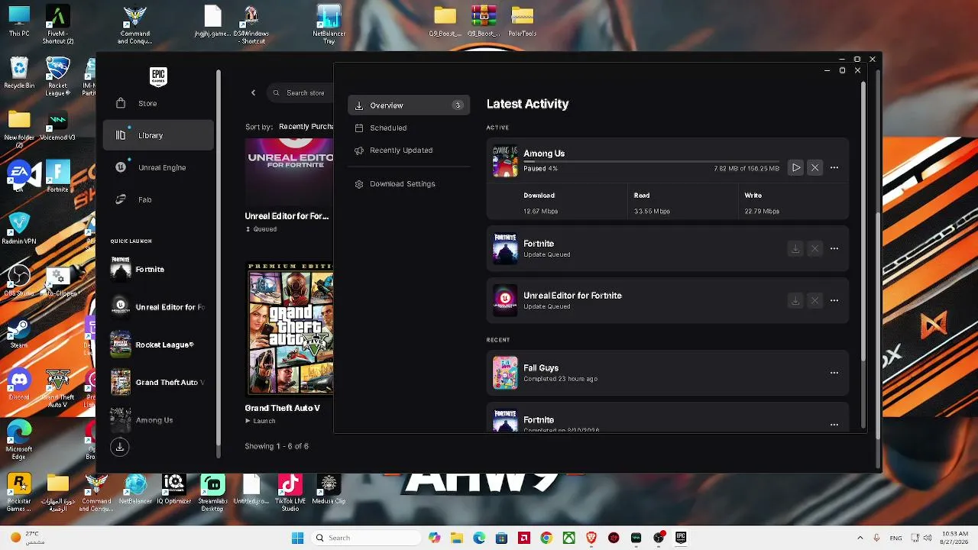Resume the paused Among Us download
This screenshot has width=978, height=550.
tap(795, 167)
